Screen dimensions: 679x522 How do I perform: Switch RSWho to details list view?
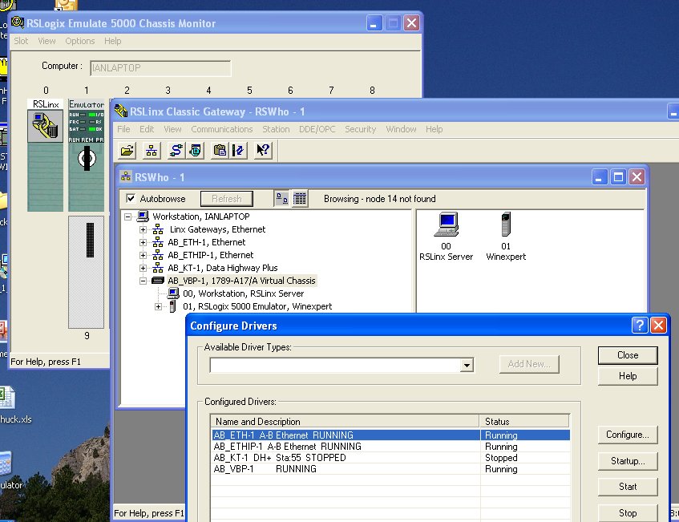pyautogui.click(x=300, y=199)
